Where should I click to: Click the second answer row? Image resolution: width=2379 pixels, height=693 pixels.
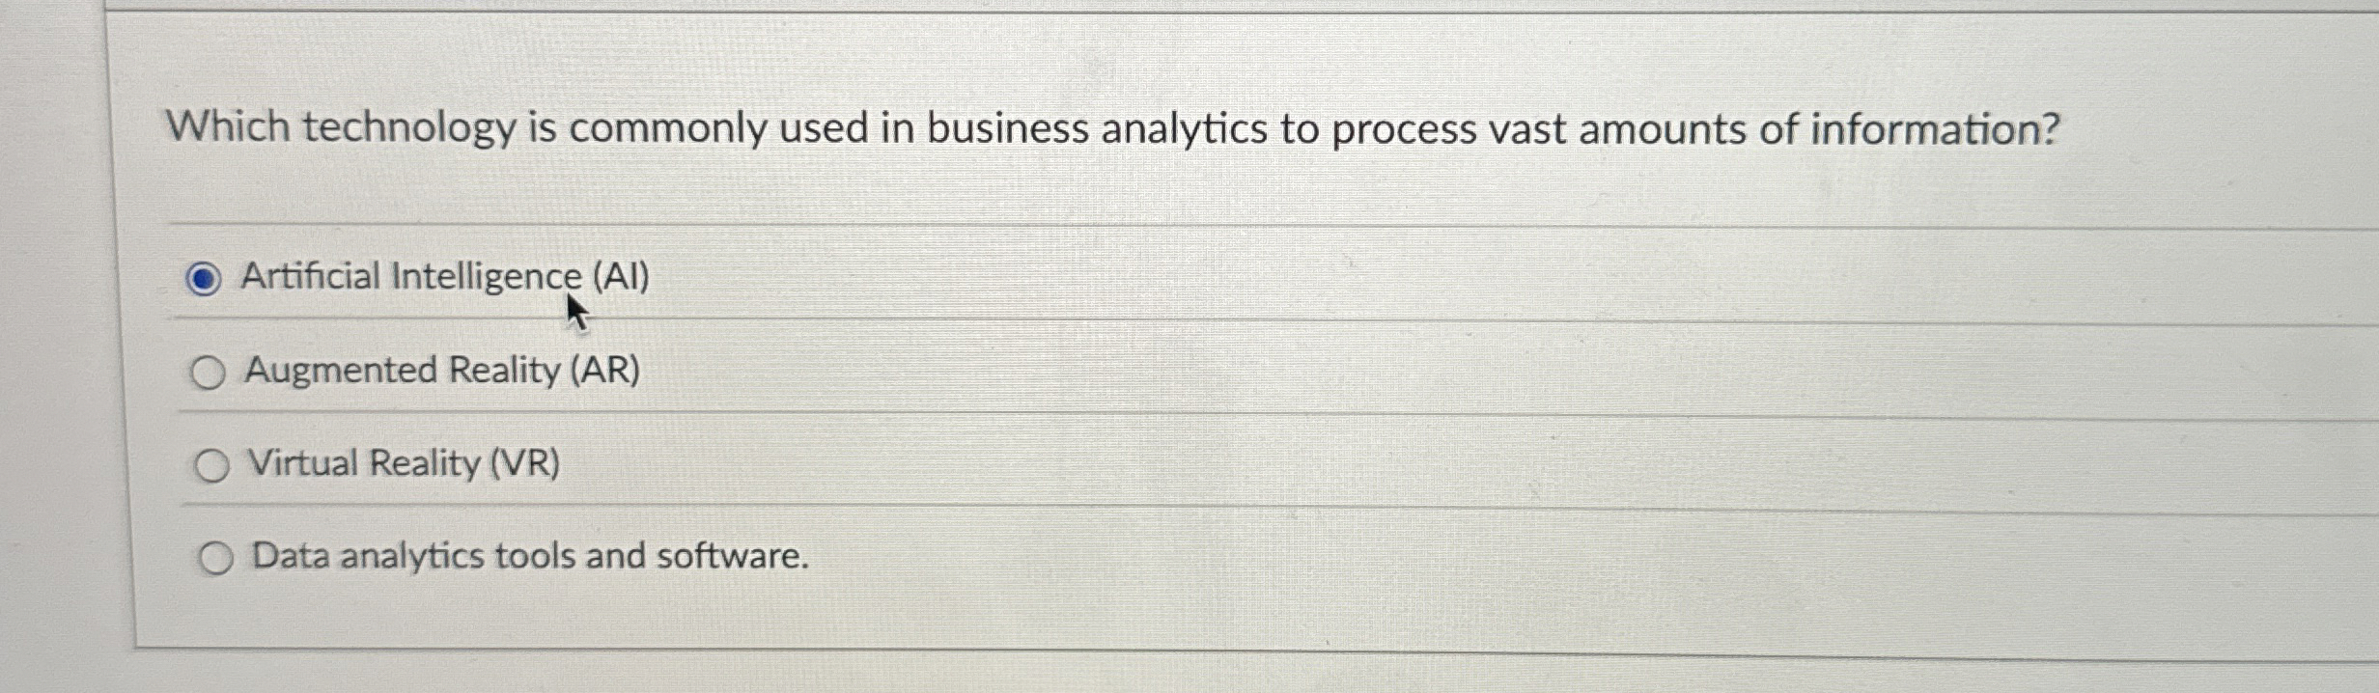coord(772,371)
